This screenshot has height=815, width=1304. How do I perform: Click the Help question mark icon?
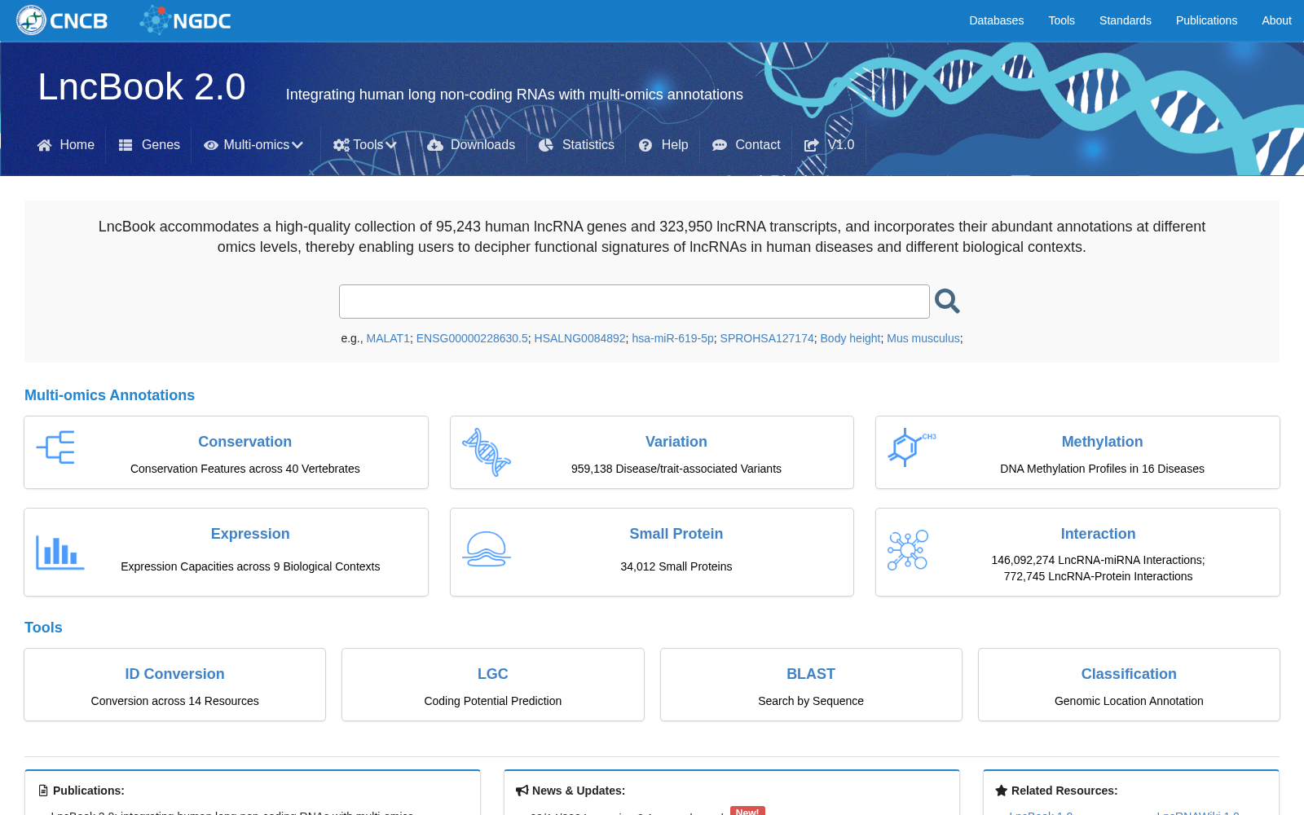pyautogui.click(x=645, y=145)
